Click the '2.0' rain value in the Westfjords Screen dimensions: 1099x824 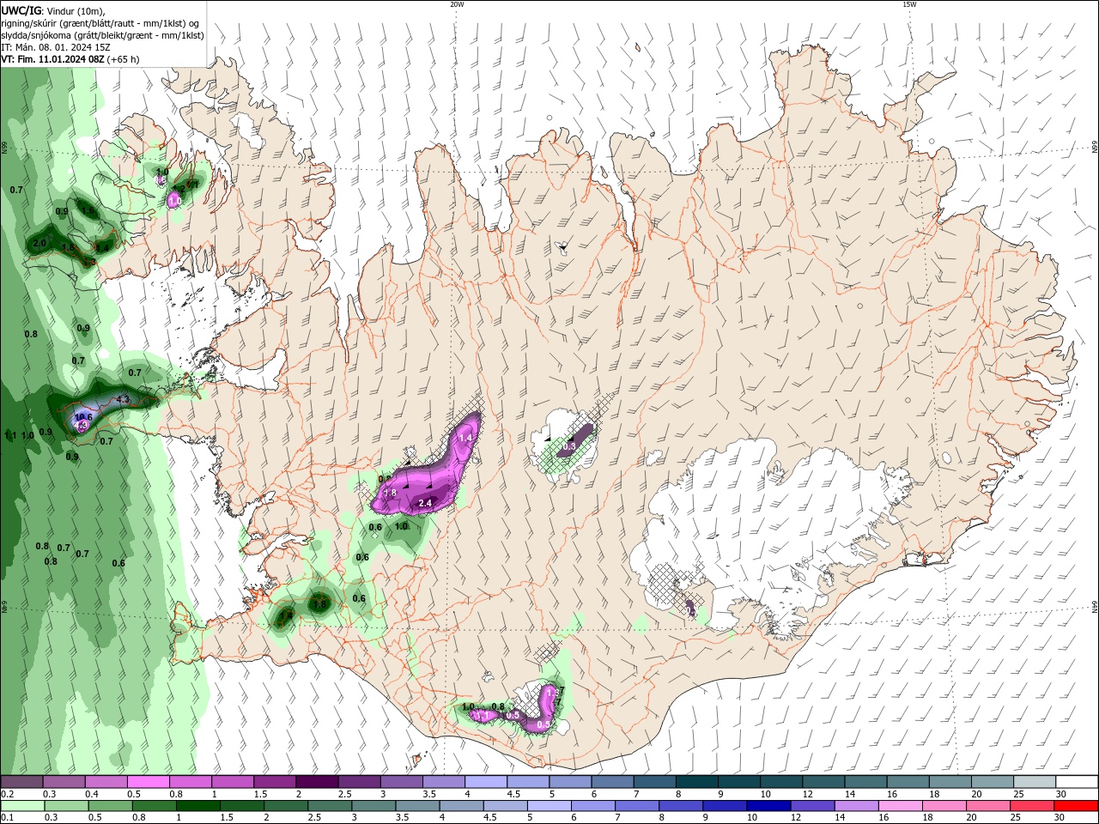pyautogui.click(x=39, y=244)
